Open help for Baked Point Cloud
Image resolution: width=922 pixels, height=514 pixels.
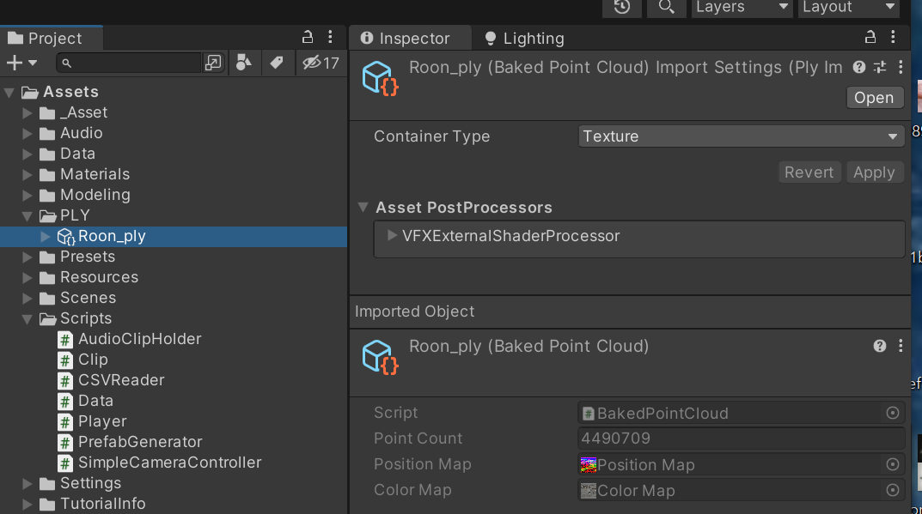tap(880, 346)
